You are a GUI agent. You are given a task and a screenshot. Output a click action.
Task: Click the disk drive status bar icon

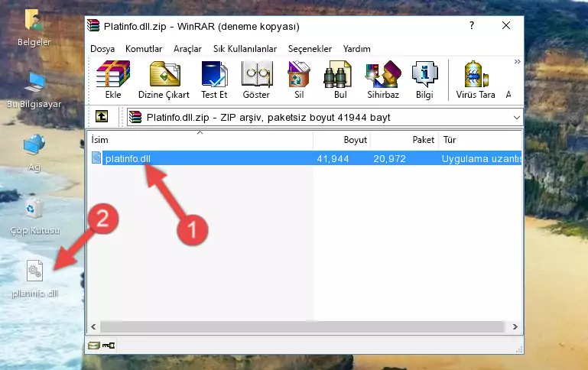pos(94,346)
